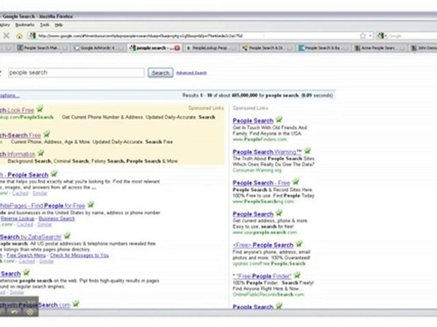Image resolution: width=437 pixels, height=327 pixels.
Task: Click the 'www.PeopleFinders.com' ad URL text
Action: point(260,139)
